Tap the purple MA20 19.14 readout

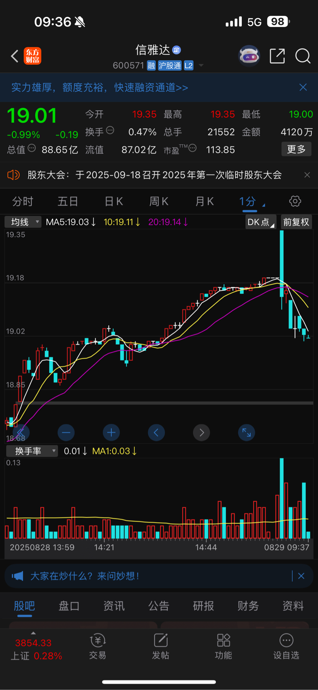(x=168, y=222)
